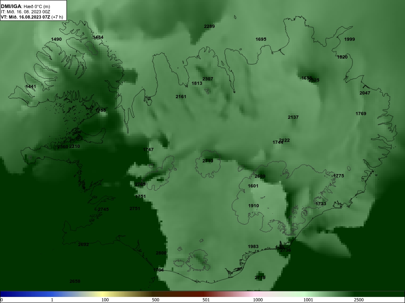Click the 1910 height value

pos(254,206)
